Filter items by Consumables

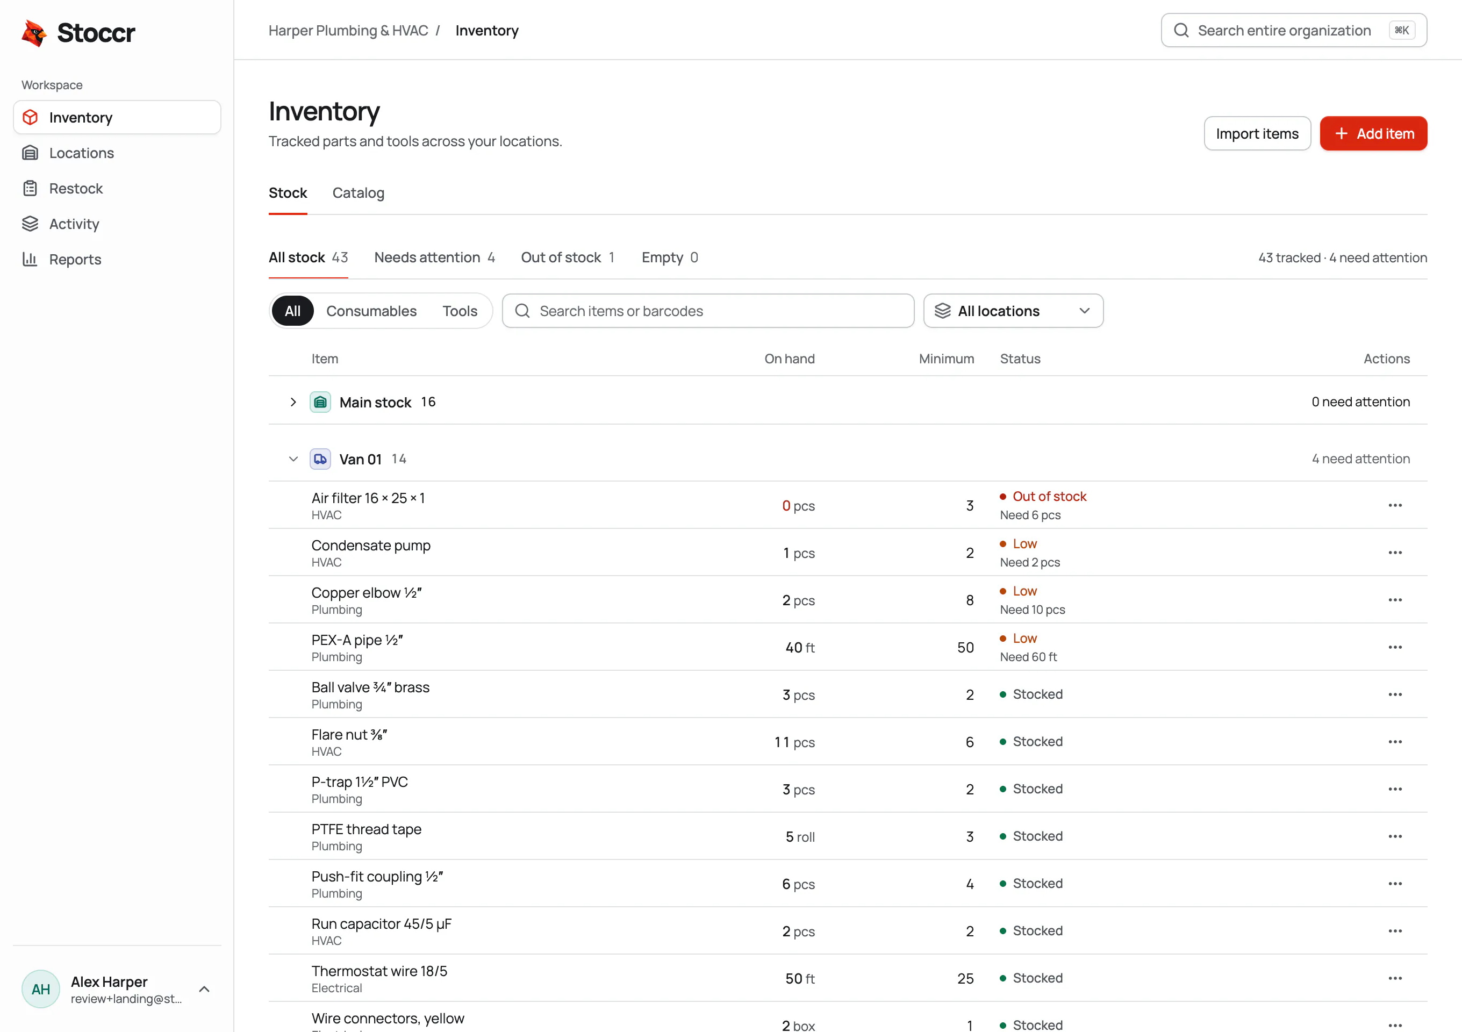tap(371, 311)
